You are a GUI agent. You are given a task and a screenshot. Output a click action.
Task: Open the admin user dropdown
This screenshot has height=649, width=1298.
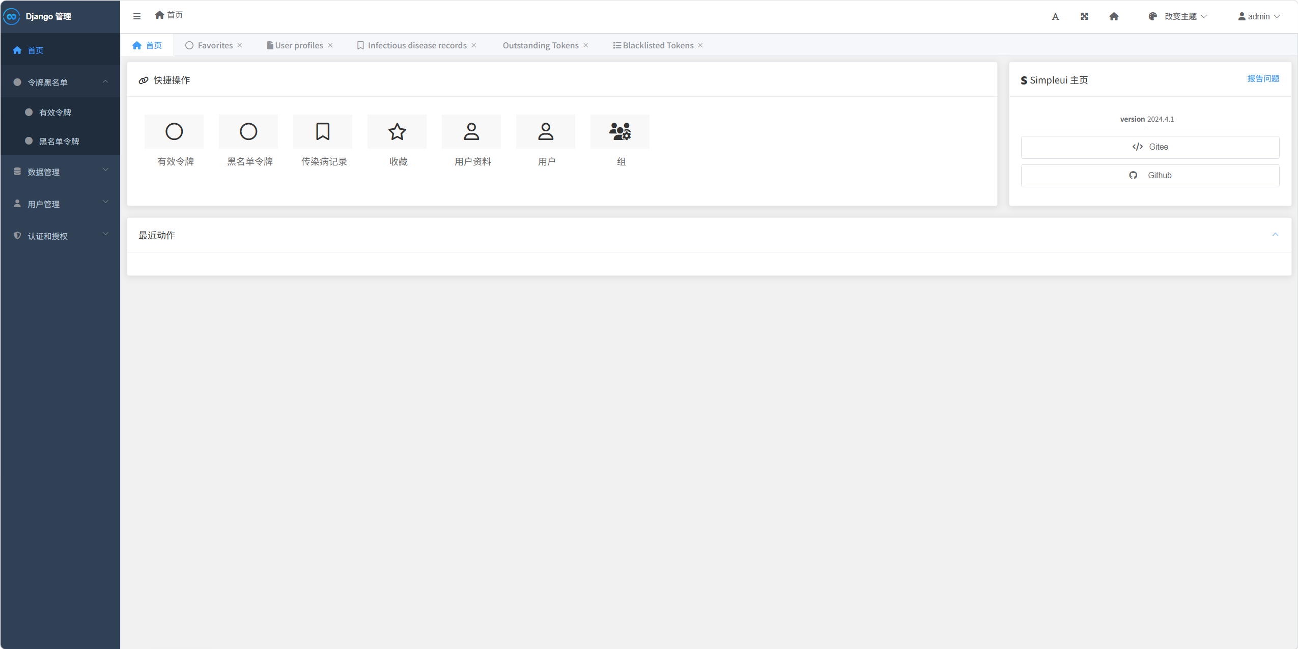click(x=1259, y=16)
